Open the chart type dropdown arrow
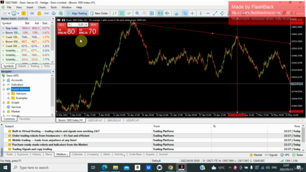This screenshot has width=306, height=172. coord(9,13)
